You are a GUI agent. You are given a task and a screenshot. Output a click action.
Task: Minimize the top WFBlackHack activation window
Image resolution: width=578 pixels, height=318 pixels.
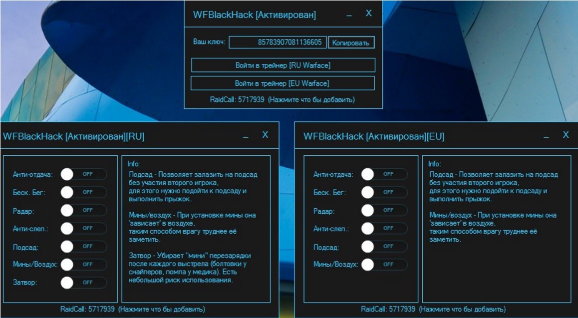coord(349,15)
